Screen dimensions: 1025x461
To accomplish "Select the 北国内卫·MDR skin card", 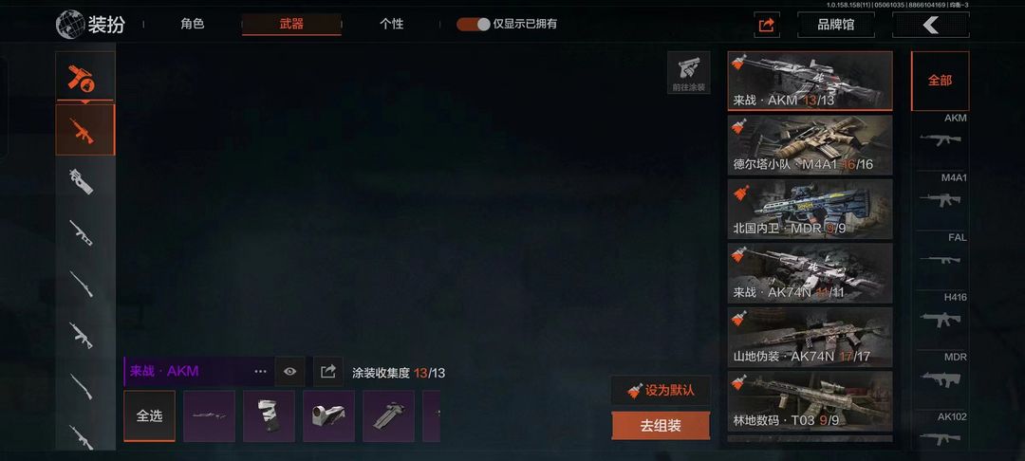I will [x=810, y=209].
